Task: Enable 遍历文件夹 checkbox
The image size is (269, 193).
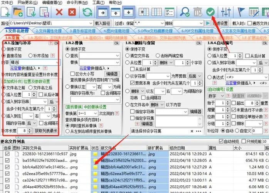Action: coord(249,23)
